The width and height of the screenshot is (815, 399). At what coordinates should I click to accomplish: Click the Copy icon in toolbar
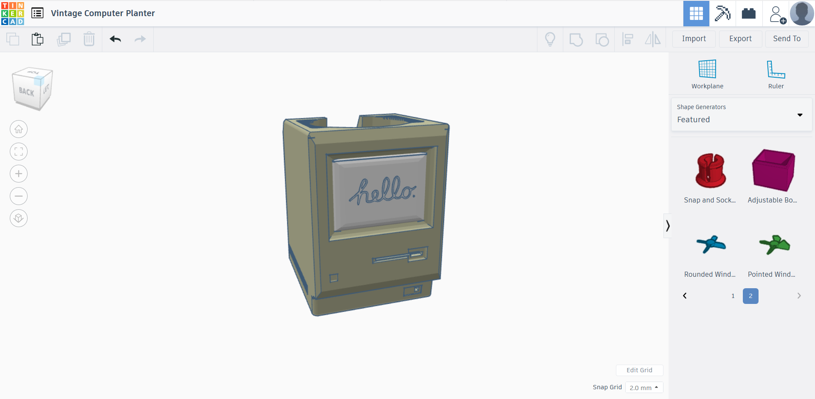[13, 39]
